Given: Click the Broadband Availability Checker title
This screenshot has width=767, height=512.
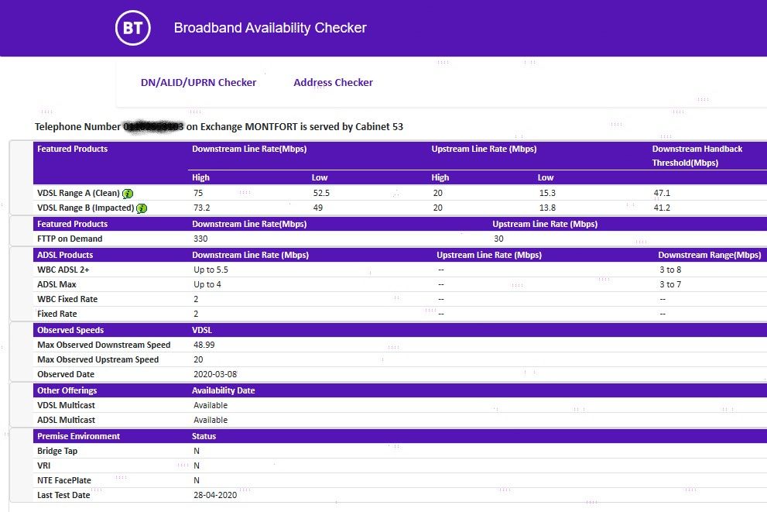Looking at the screenshot, I should 270,28.
